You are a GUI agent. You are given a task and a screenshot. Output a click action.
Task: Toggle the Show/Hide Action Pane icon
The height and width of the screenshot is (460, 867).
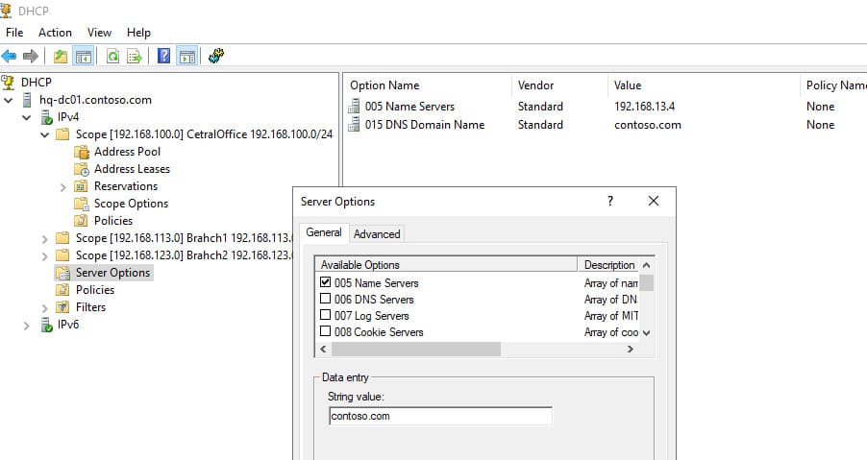(186, 57)
